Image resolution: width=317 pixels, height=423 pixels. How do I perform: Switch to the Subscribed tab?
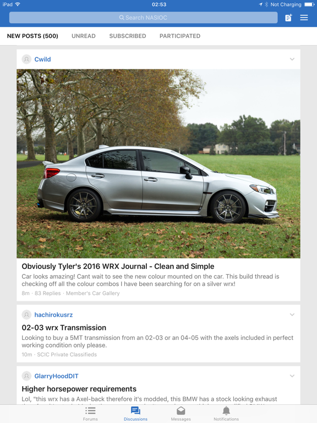pos(128,36)
